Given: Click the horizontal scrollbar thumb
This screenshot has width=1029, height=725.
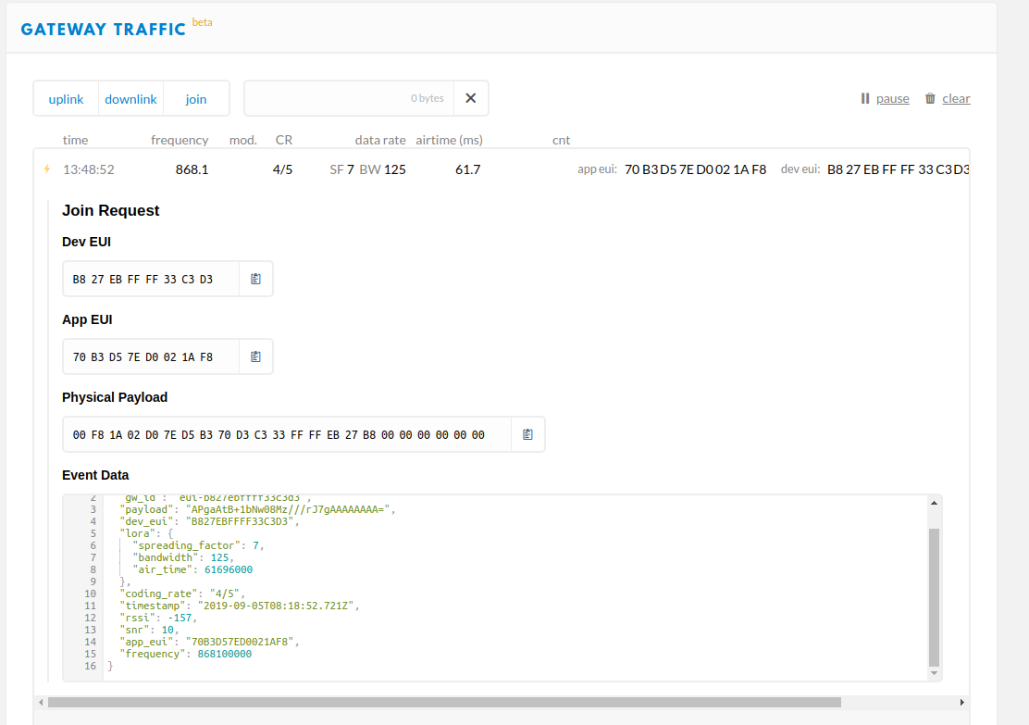Looking at the screenshot, I should coord(444,702).
